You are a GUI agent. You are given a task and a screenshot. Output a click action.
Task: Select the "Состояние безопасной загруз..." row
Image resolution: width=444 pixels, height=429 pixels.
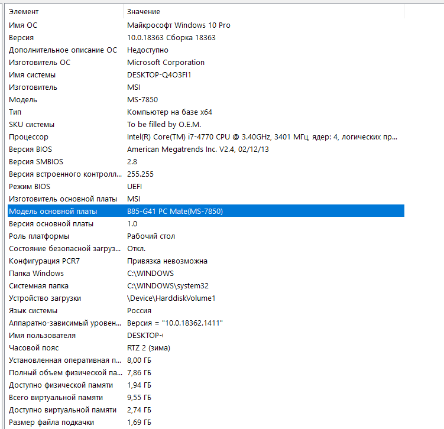click(x=206, y=248)
